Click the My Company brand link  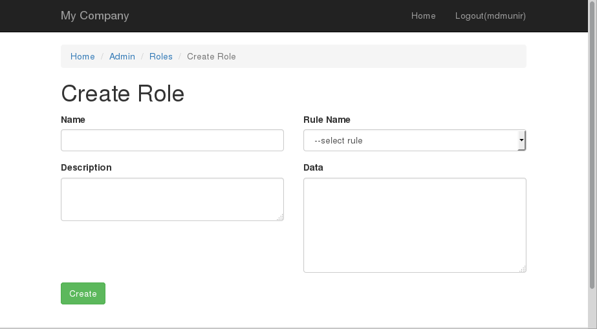(94, 16)
